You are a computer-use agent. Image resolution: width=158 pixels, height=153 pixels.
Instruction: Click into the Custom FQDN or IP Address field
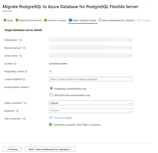91,79
